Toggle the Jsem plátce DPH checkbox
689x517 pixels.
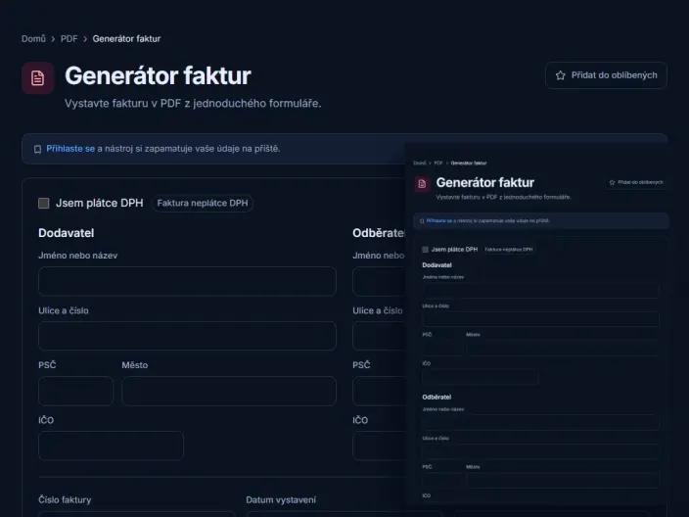pyautogui.click(x=43, y=203)
